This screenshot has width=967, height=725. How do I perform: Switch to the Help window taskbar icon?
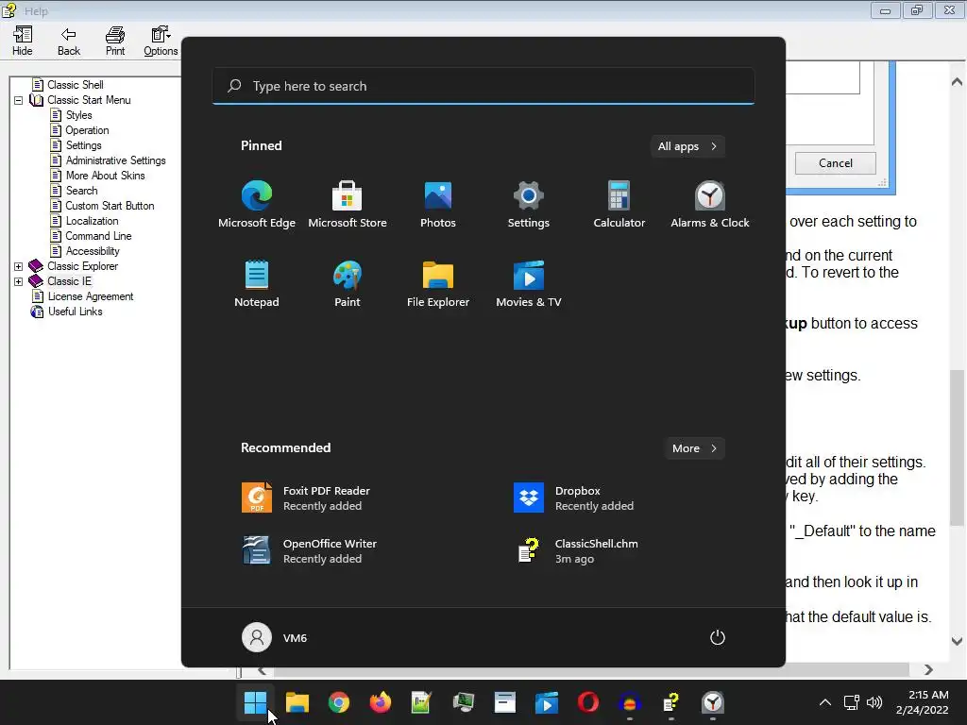671,702
